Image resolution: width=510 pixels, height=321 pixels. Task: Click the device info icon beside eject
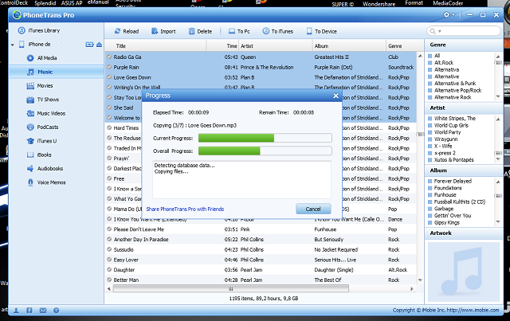90,45
